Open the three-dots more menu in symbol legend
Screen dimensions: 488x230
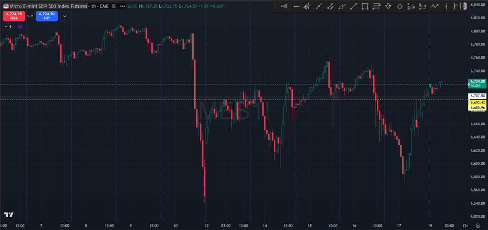click(x=123, y=6)
